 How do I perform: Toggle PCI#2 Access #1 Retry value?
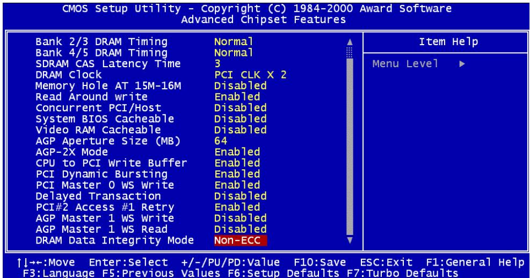(237, 207)
